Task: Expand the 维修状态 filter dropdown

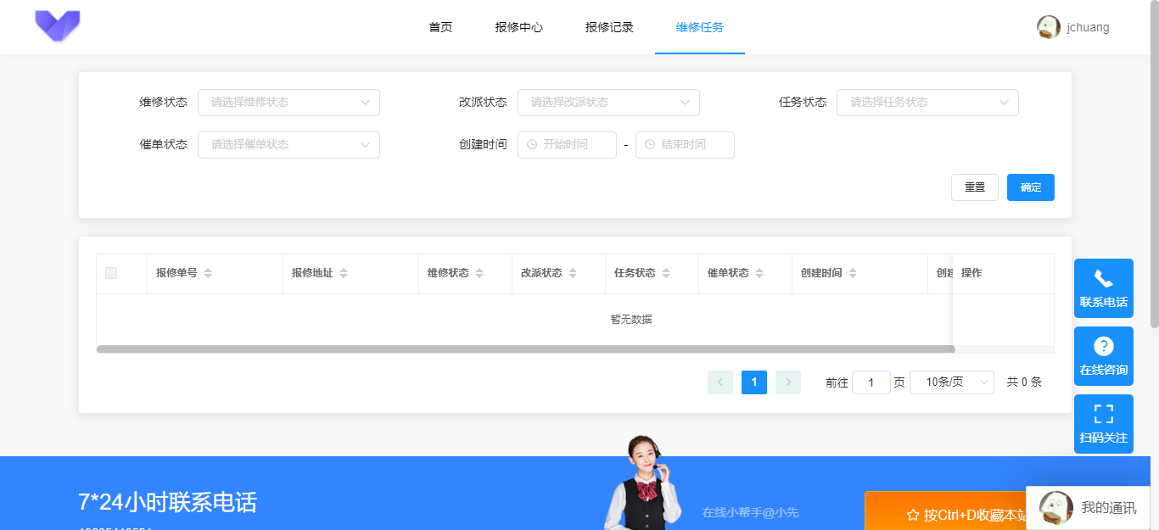Action: pos(288,103)
